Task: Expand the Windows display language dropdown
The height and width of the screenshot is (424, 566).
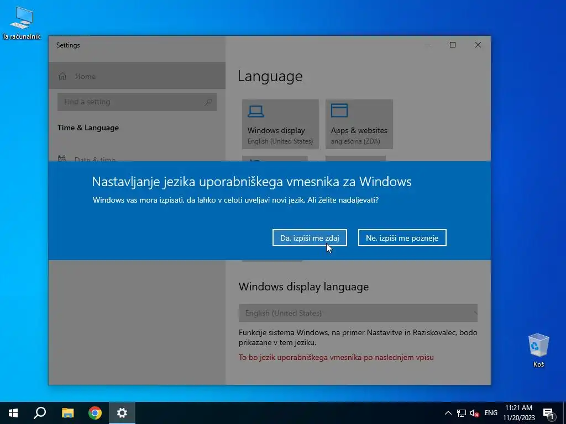Action: (358, 313)
